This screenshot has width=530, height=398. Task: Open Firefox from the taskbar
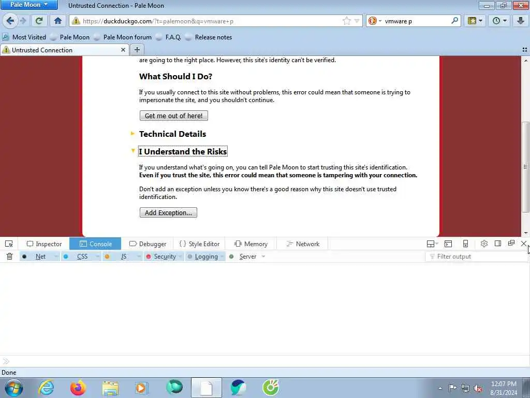click(78, 388)
